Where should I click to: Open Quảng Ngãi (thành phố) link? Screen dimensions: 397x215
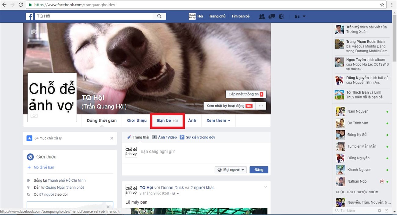click(64, 187)
